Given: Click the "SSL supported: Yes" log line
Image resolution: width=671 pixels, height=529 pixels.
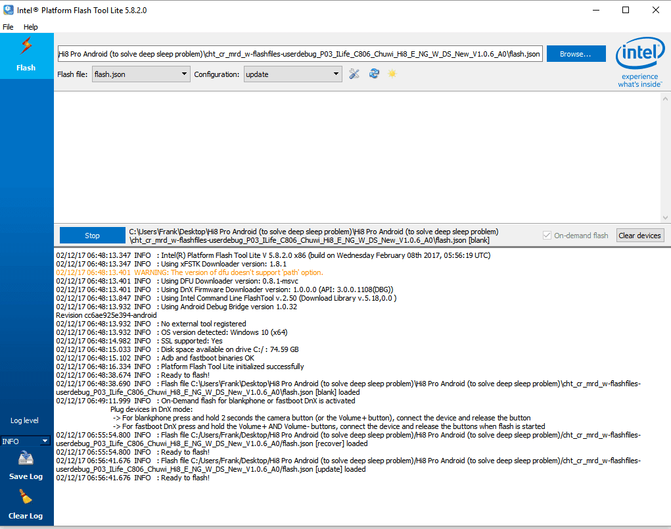Looking at the screenshot, I should click(x=139, y=341).
